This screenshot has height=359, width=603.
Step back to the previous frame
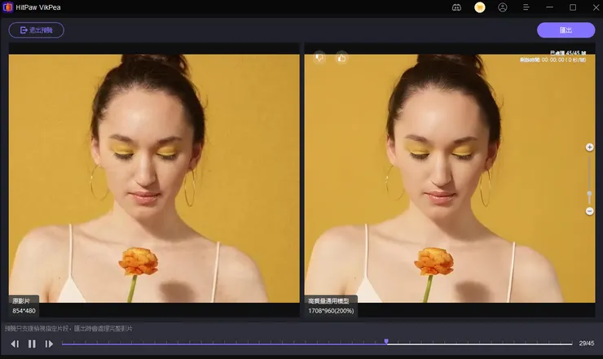click(x=15, y=344)
